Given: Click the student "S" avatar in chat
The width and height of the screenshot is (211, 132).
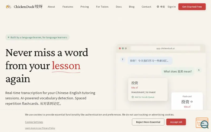Looking at the screenshot, I should (199, 70).
